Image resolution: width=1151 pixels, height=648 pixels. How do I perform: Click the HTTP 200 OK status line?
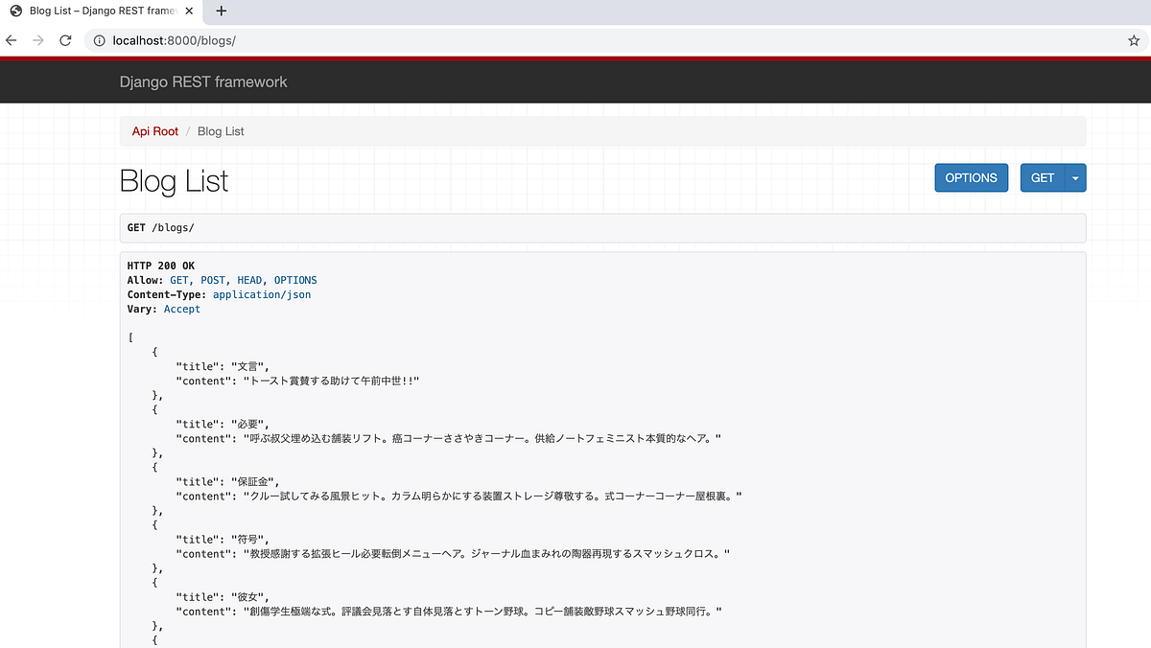[x=161, y=266]
